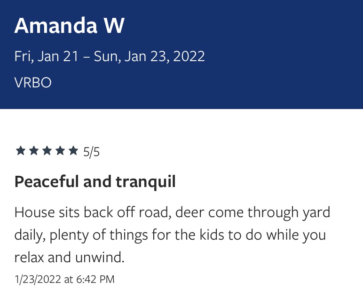Screen dimensions: 363x297
Task: Click the second rating star
Action: [x=33, y=151]
